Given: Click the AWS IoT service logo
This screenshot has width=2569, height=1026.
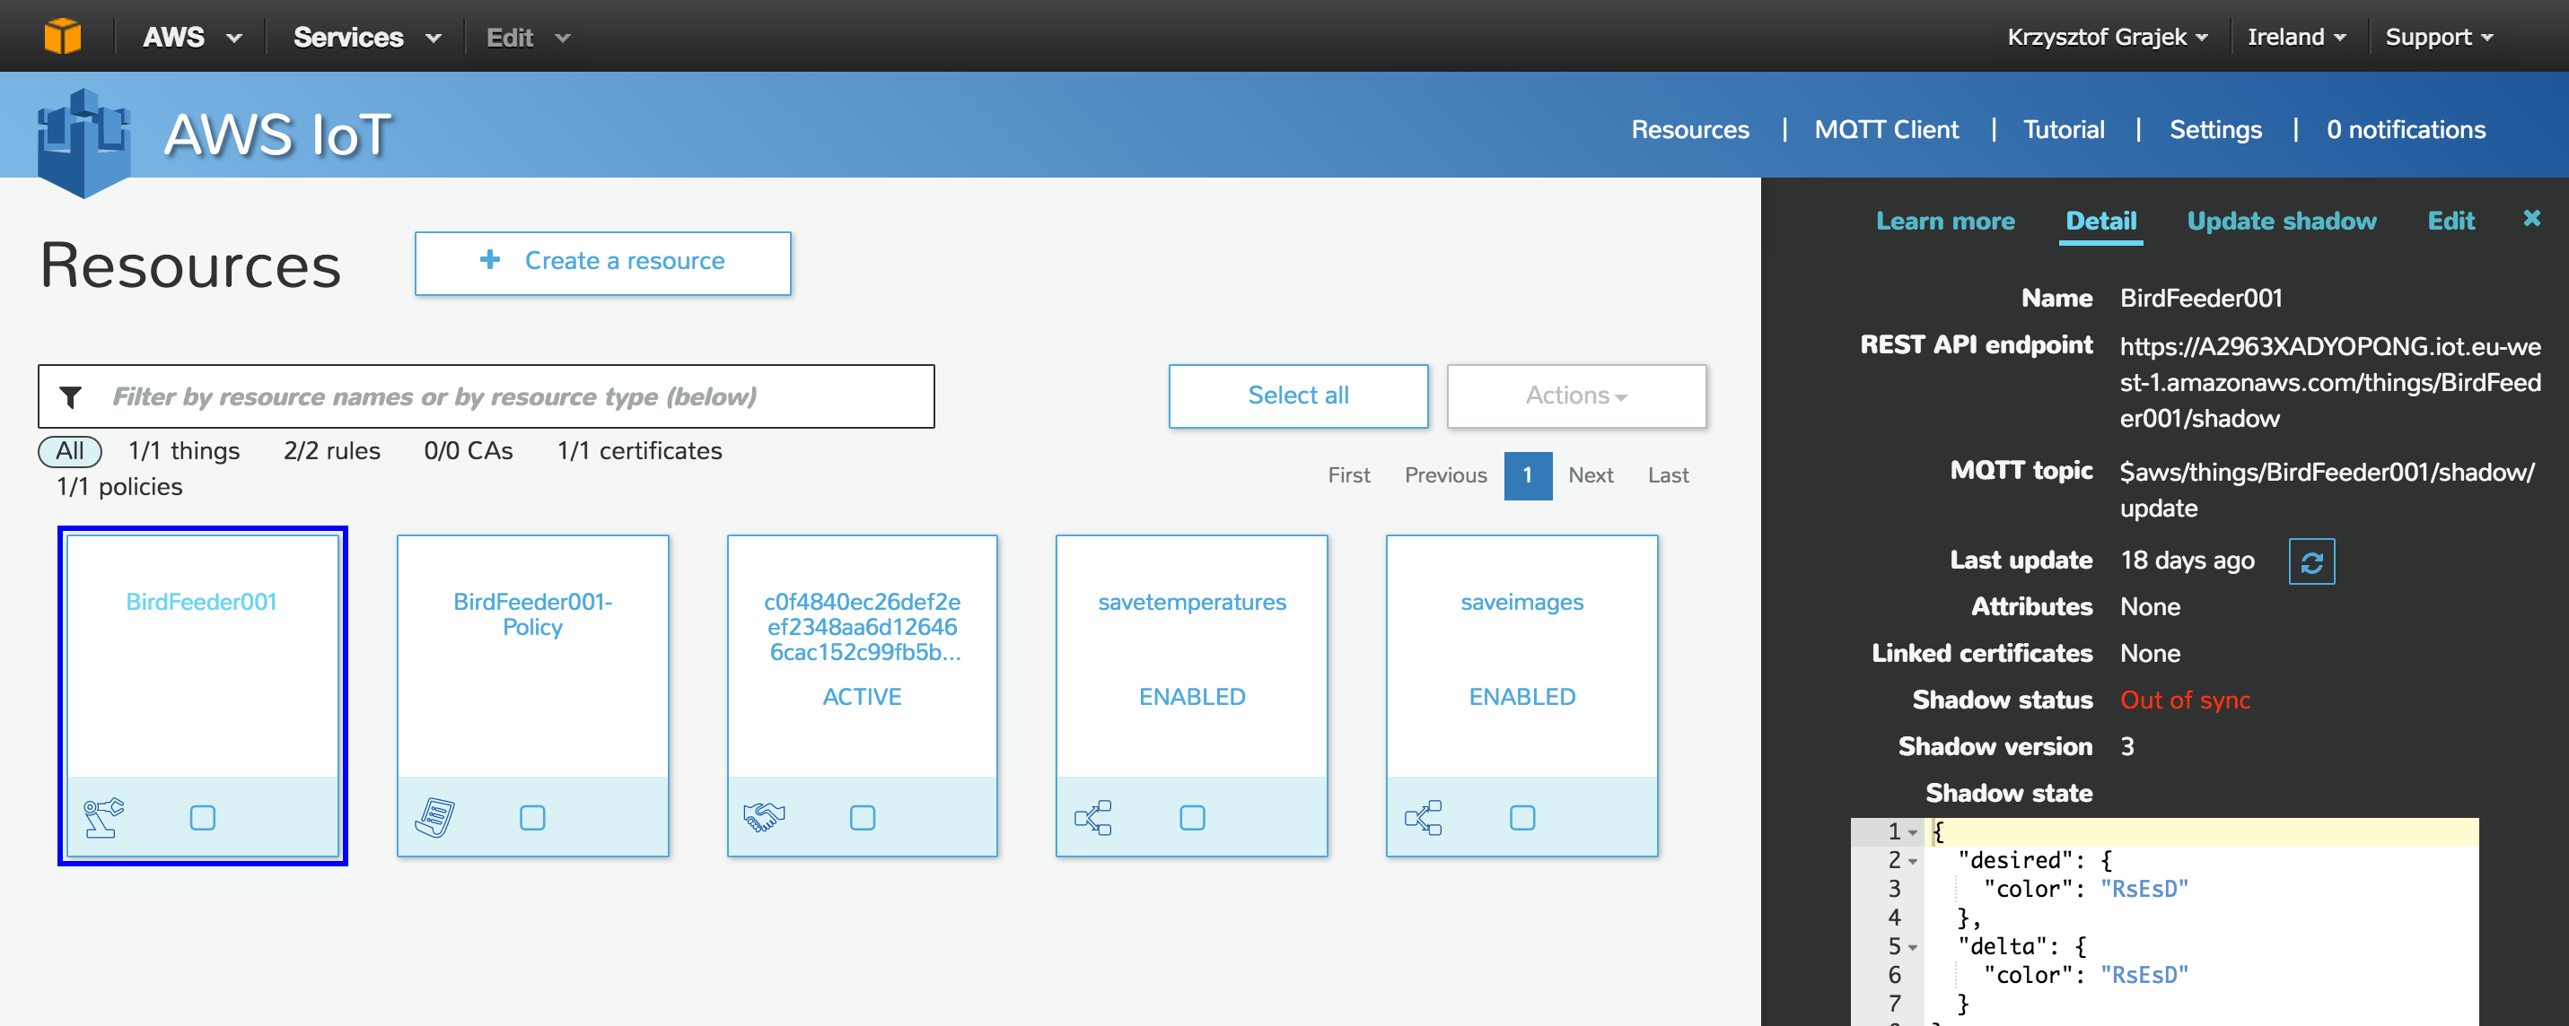Looking at the screenshot, I should tap(83, 143).
